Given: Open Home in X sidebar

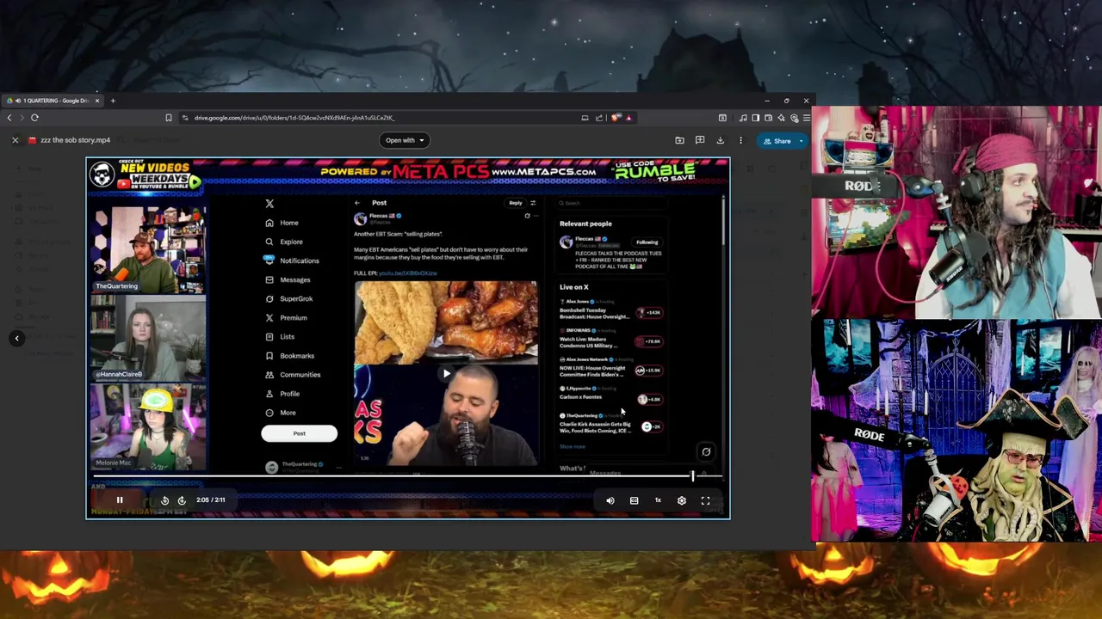Looking at the screenshot, I should [282, 223].
